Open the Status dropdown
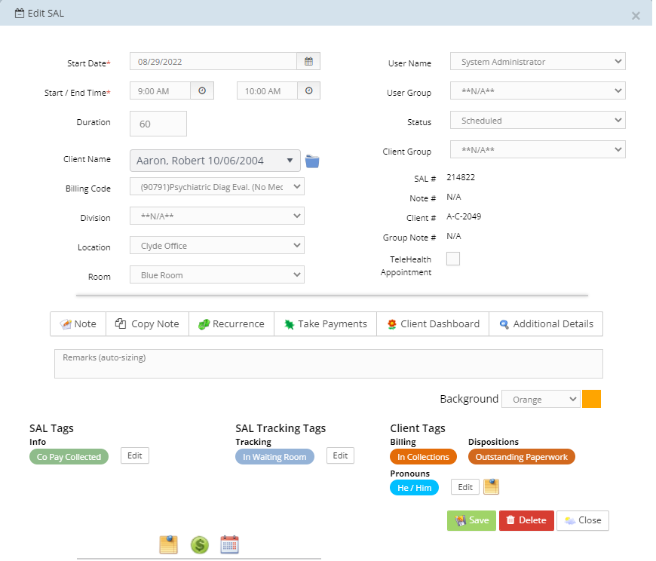The height and width of the screenshot is (561, 656). click(x=537, y=120)
